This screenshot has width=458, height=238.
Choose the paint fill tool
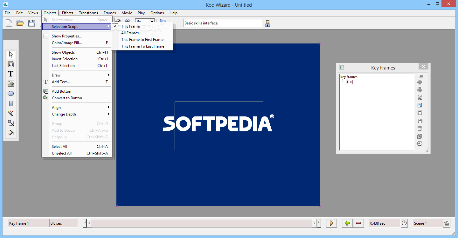(11, 133)
